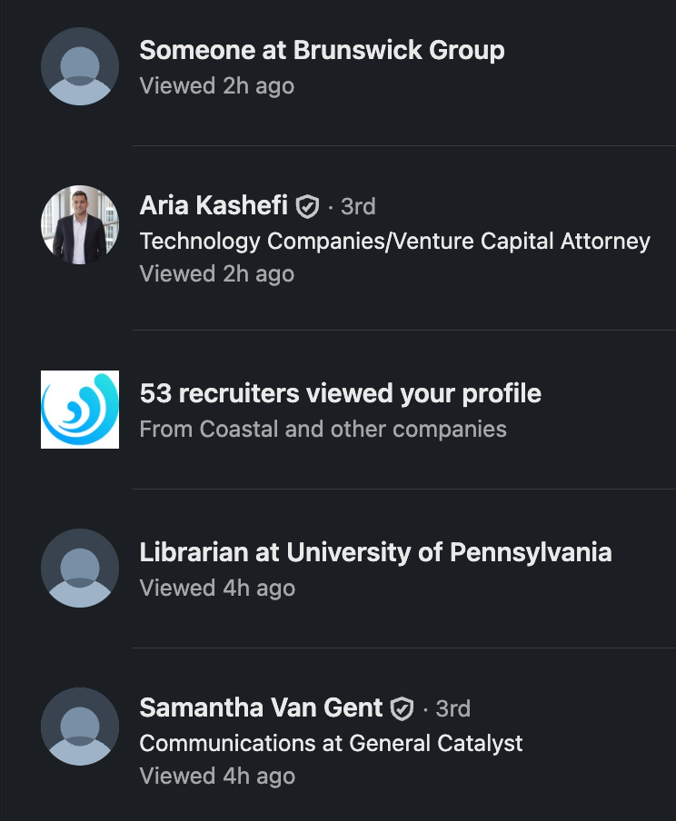Click the verified badge beside Aria Kashefi
Image resolution: width=676 pixels, height=821 pixels.
(308, 207)
